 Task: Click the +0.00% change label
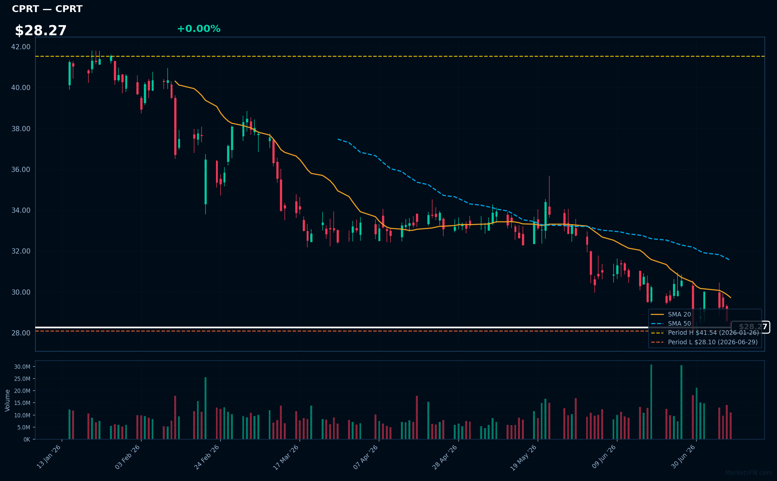pyautogui.click(x=199, y=29)
